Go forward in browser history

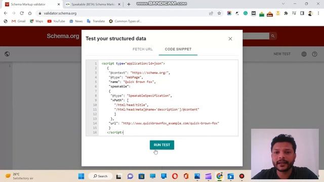[x=14, y=13]
